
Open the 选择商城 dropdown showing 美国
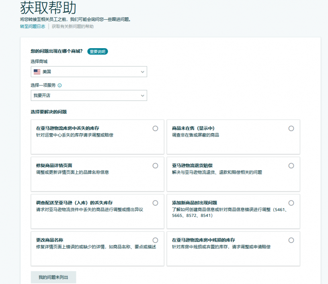pyautogui.click(x=89, y=72)
